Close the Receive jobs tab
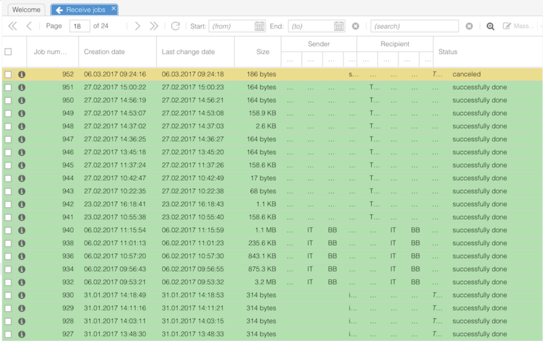The height and width of the screenshot is (343, 543). tap(113, 10)
